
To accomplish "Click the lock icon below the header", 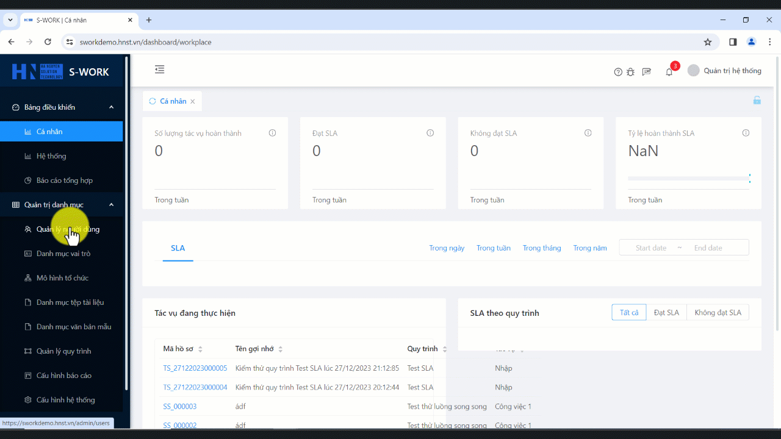I will [757, 101].
